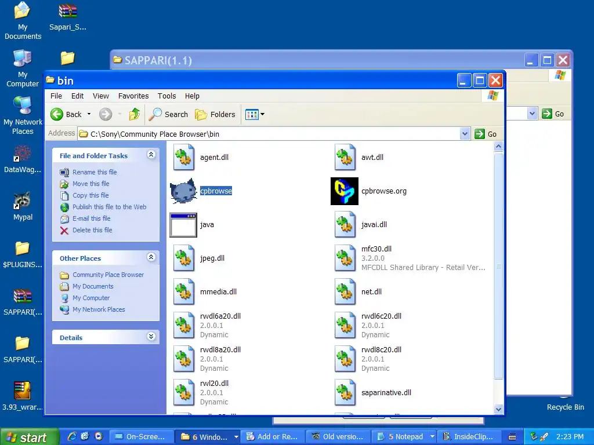Open My Network Places in Other Places

point(99,309)
